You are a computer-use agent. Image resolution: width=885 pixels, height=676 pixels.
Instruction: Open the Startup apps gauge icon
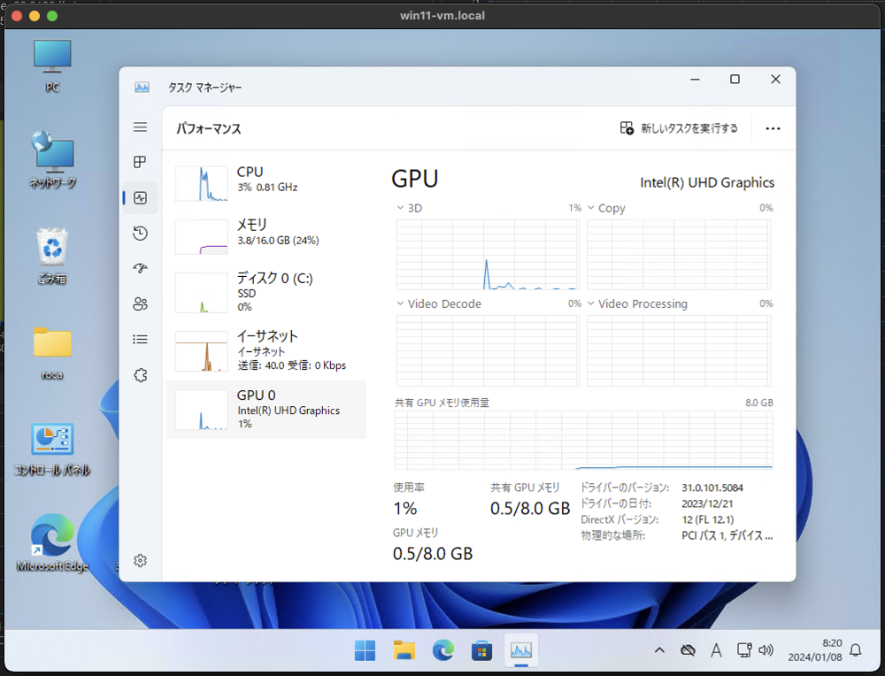coord(140,268)
